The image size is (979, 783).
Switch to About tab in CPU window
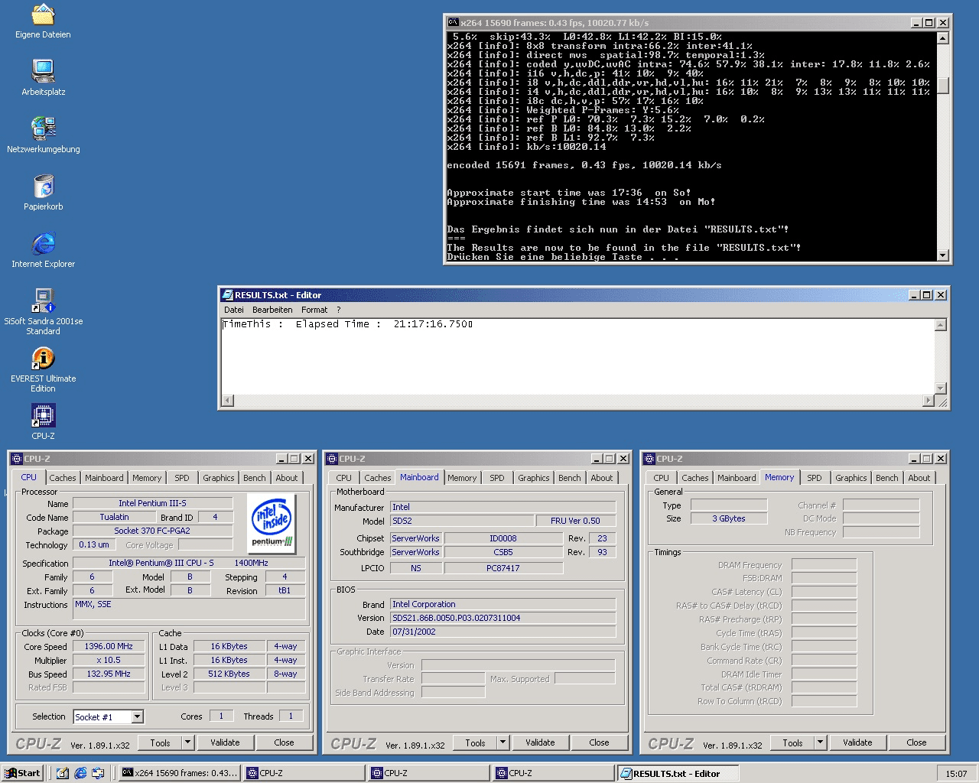pos(287,478)
